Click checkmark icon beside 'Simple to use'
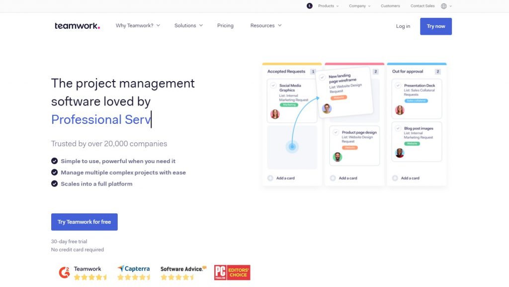The height and width of the screenshot is (287, 509). (55, 161)
